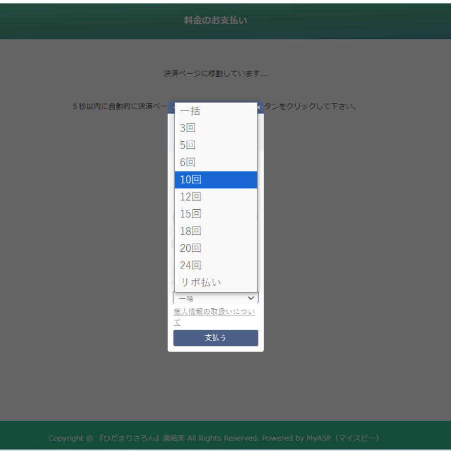Viewport: 451px width, 451px height.
Task: Click the 料金のお支払い header title
Action: tap(215, 20)
